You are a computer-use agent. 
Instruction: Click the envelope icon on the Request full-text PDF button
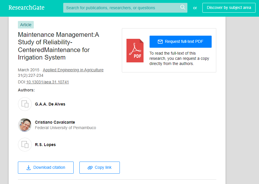click(x=160, y=42)
